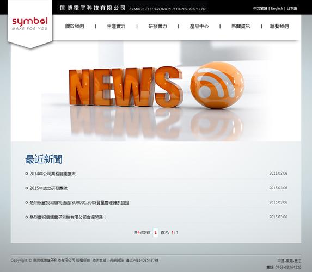Click the footer Copyright text
This screenshot has height=272, width=312.
coord(50,260)
